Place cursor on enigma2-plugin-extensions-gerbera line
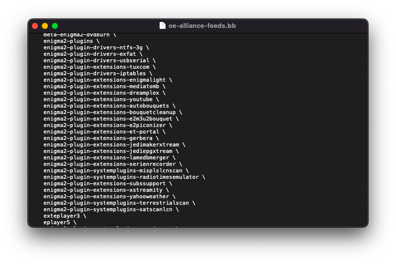This screenshot has height=264, width=396. pos(98,138)
